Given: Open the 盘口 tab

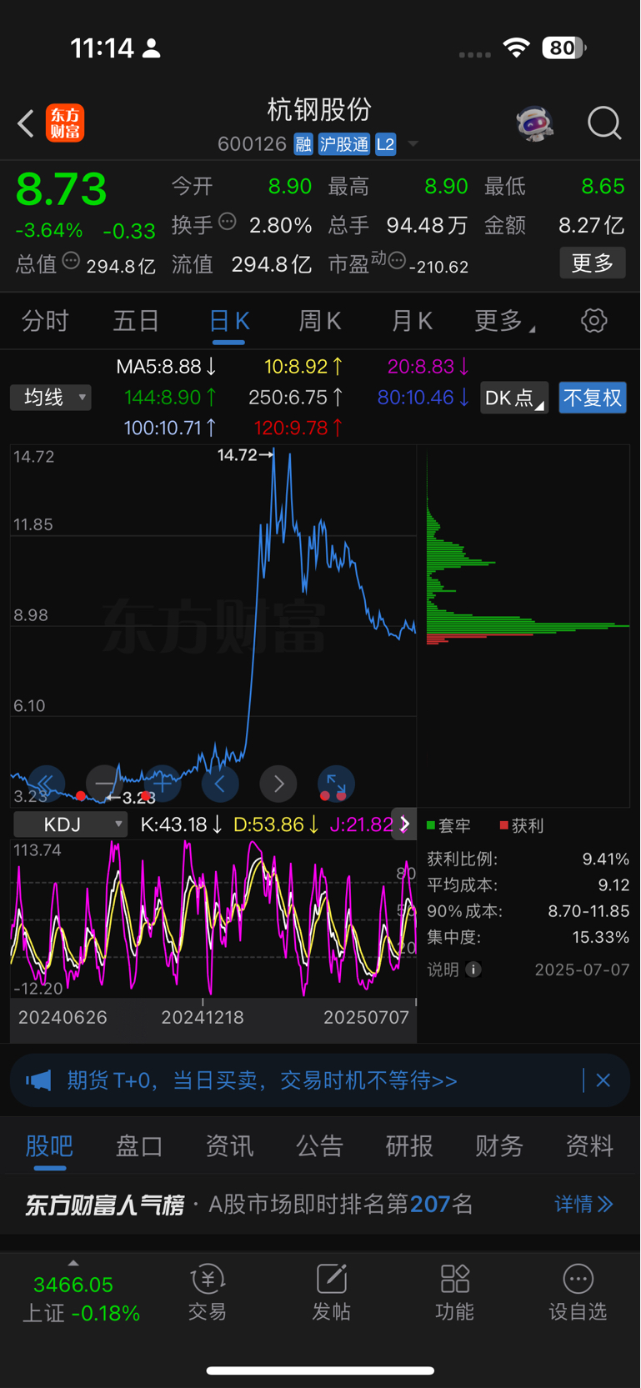Looking at the screenshot, I should click(x=139, y=1145).
